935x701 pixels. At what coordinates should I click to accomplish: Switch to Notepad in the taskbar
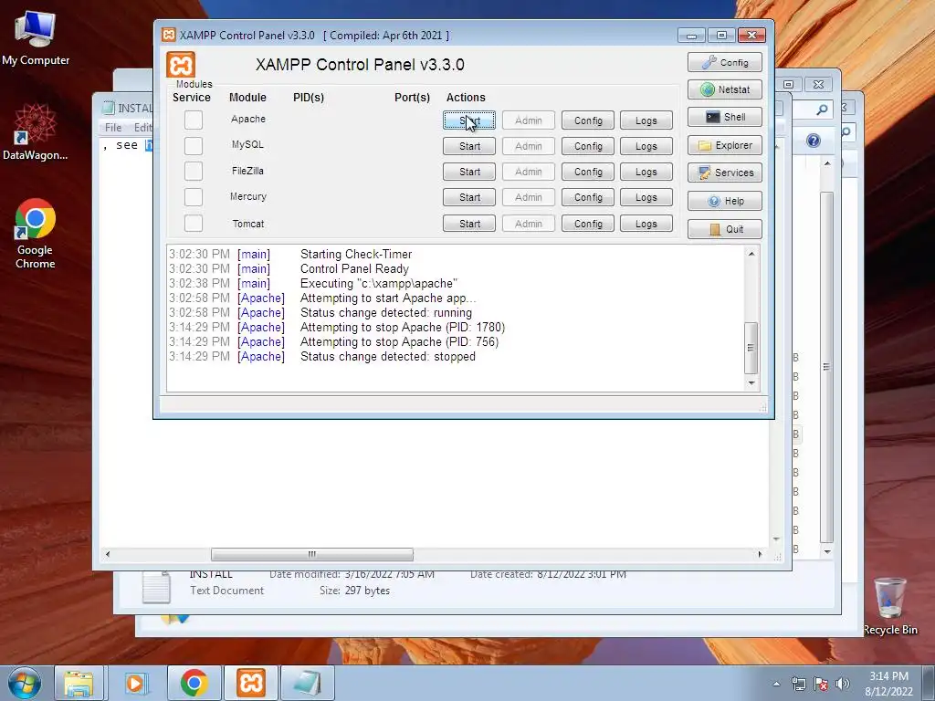point(307,683)
